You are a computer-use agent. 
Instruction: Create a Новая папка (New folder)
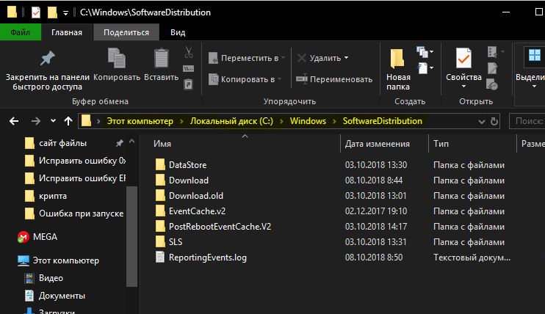(x=398, y=70)
